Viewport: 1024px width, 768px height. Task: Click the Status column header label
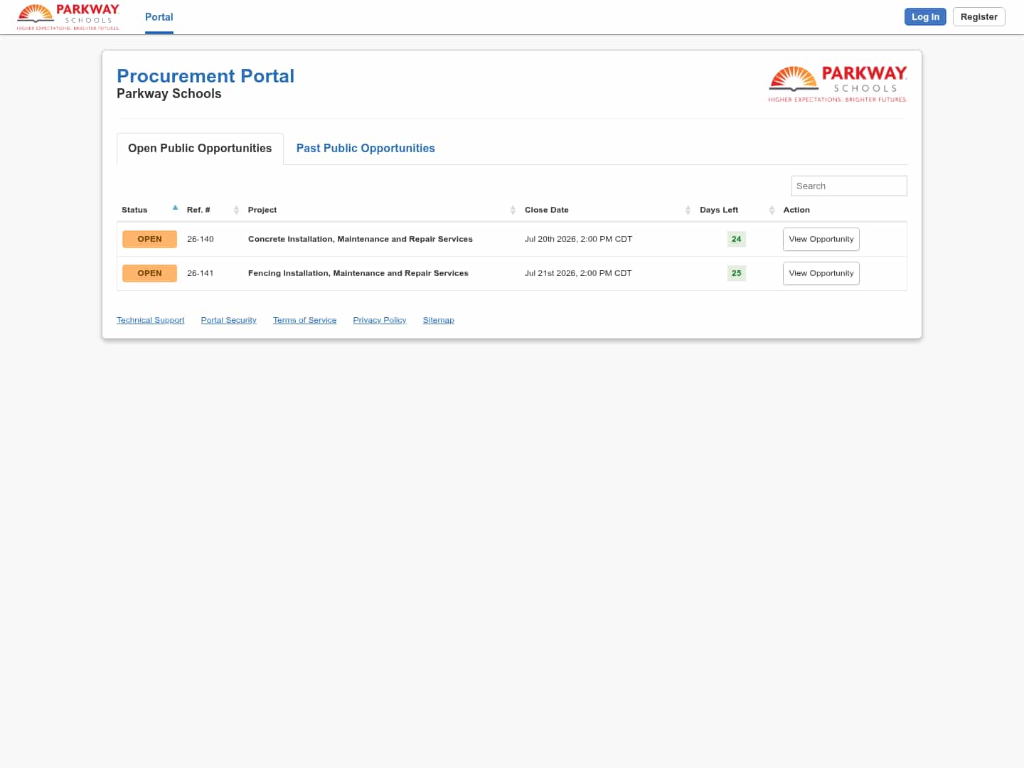[134, 210]
